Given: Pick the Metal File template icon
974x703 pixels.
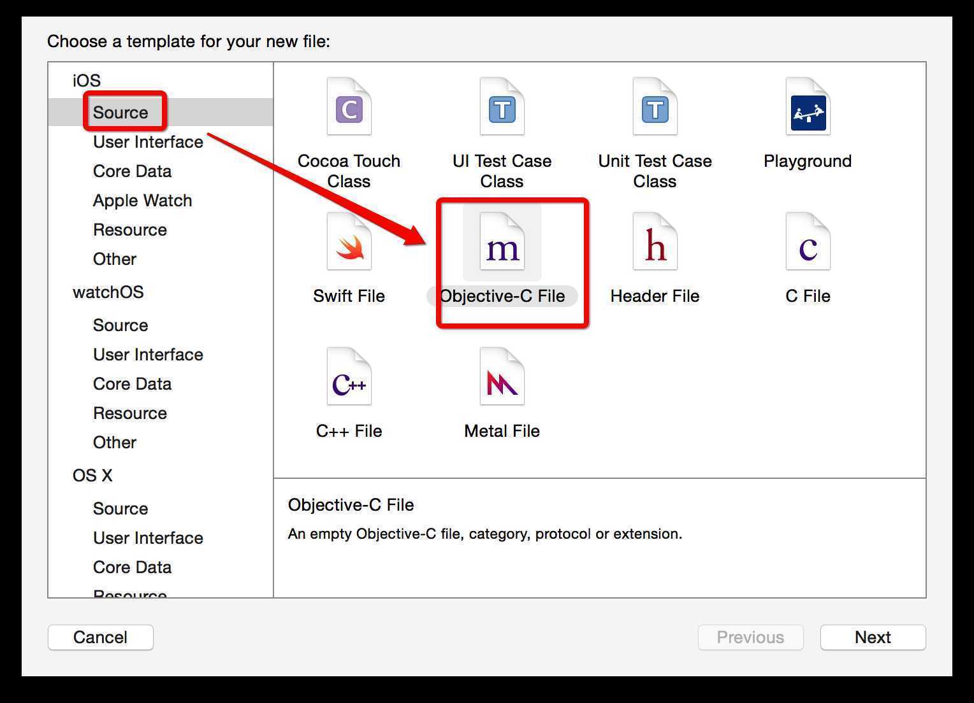Looking at the screenshot, I should click(x=502, y=376).
